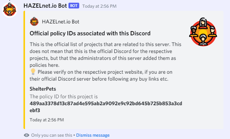Click the lightbulb emoji in embed
The image size is (230, 139).
[x=33, y=72]
